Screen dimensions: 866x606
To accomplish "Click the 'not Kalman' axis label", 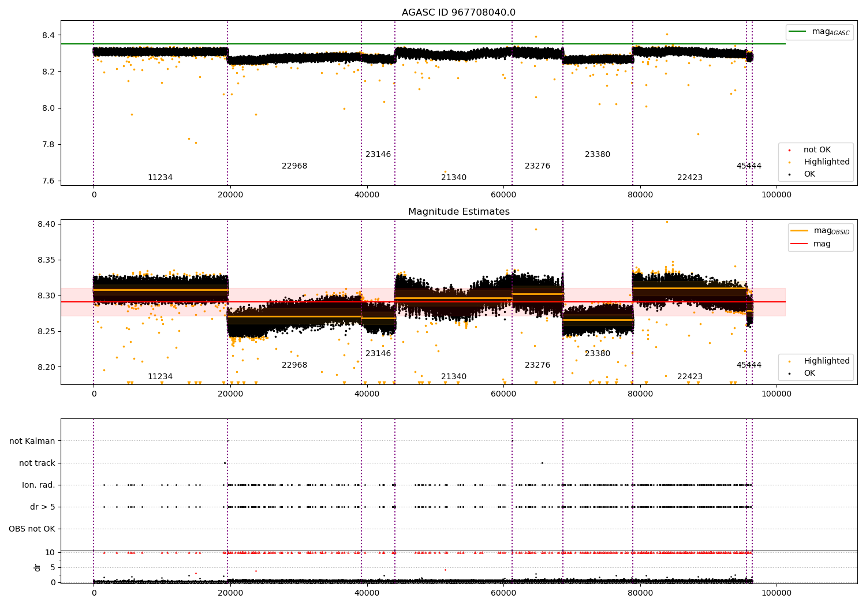I will click(32, 441).
